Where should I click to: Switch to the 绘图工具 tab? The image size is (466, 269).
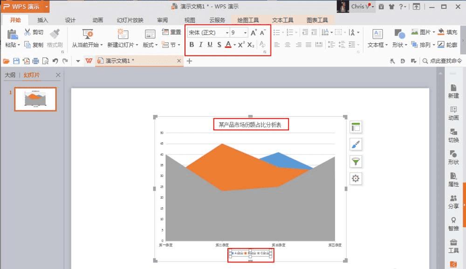[x=248, y=20]
